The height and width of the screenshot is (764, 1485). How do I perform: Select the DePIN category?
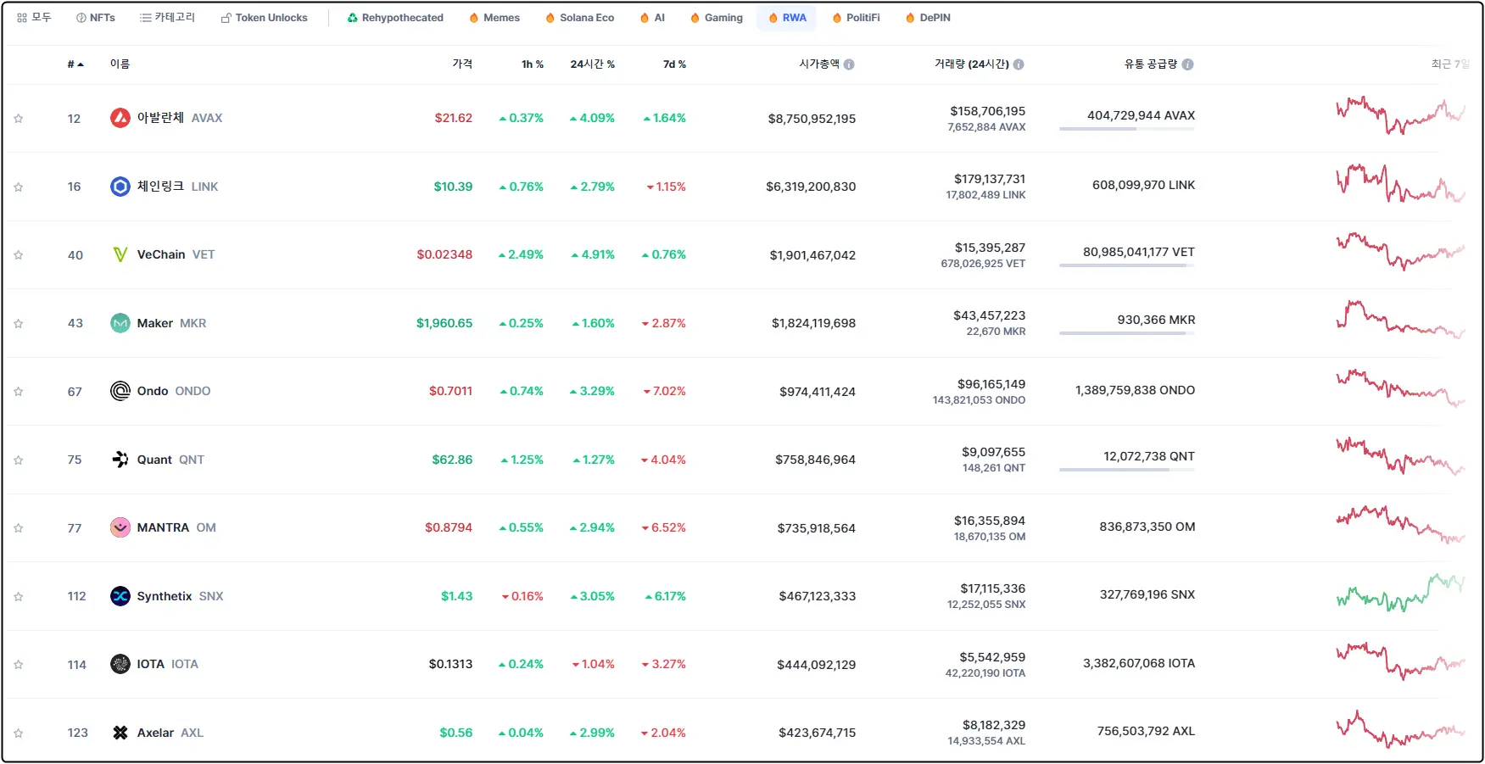coord(928,18)
